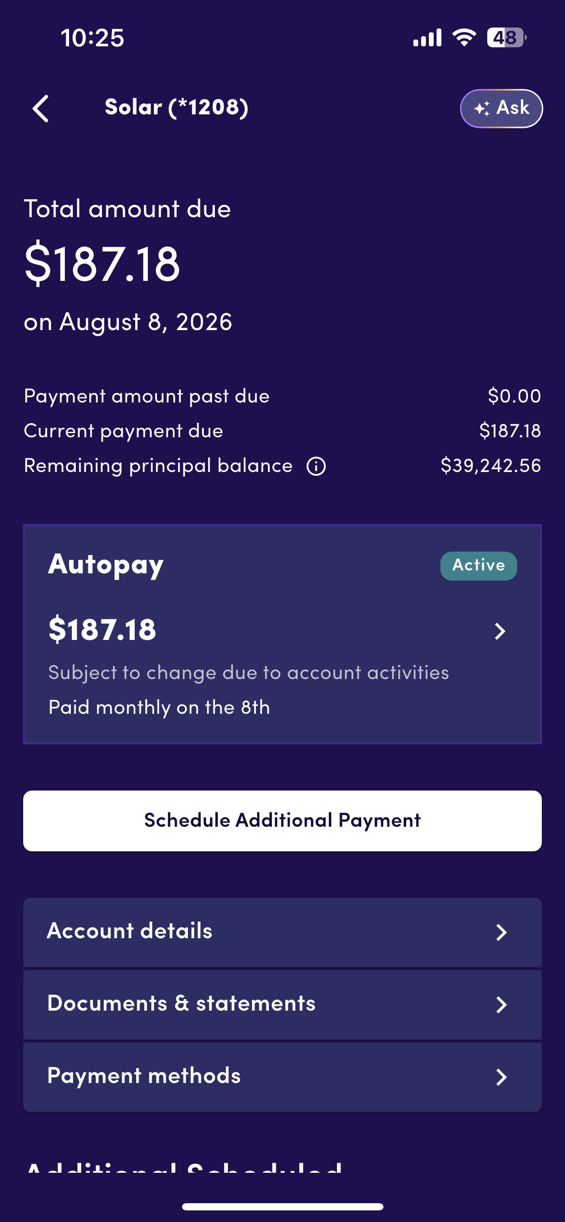Image resolution: width=565 pixels, height=1222 pixels.
Task: Tap the Autopay Active status badge
Action: (x=479, y=566)
